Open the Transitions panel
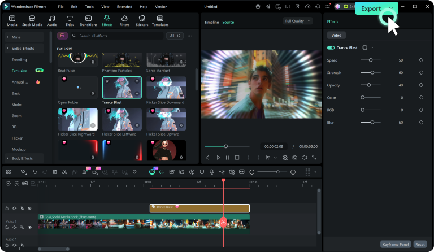Screen dimensions: 434x252 pyautogui.click(x=88, y=21)
